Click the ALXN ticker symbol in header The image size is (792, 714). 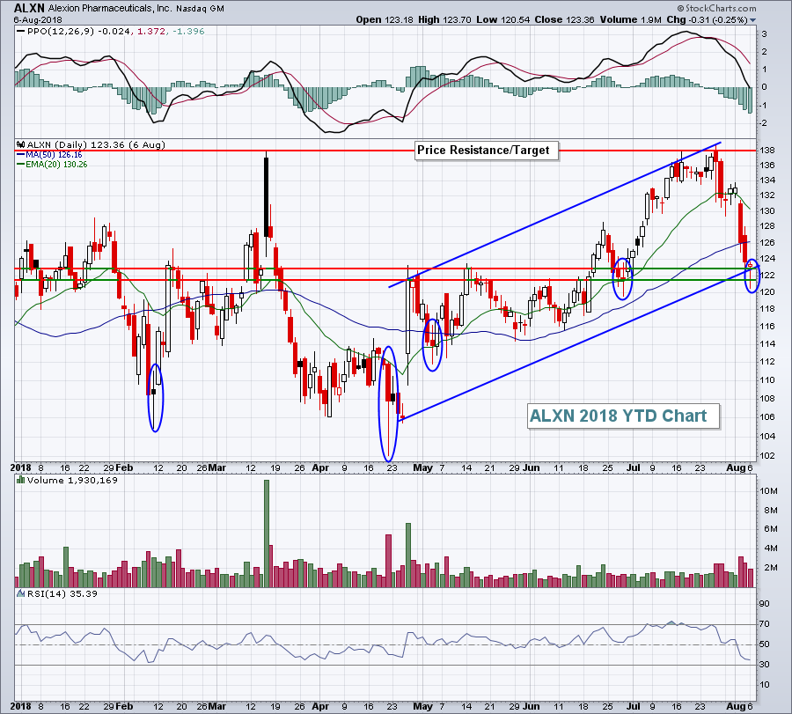click(x=29, y=8)
